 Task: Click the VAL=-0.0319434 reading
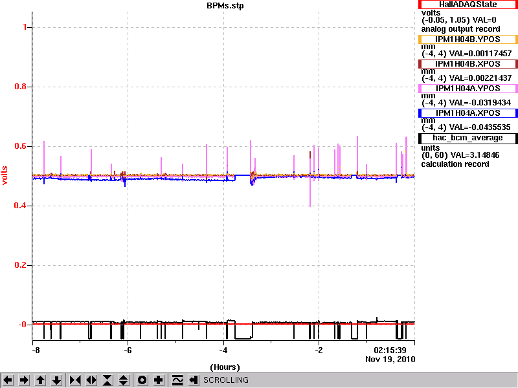pyautogui.click(x=480, y=103)
